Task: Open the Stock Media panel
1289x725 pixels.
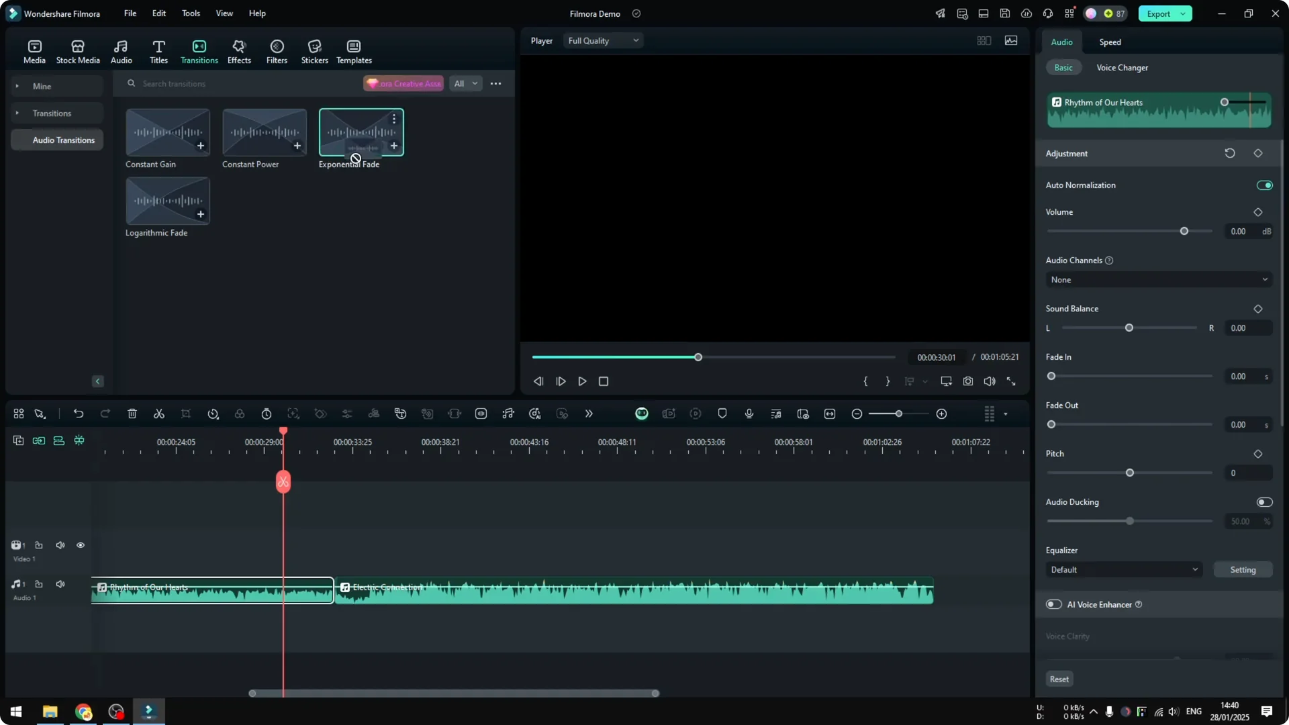Action: point(77,50)
